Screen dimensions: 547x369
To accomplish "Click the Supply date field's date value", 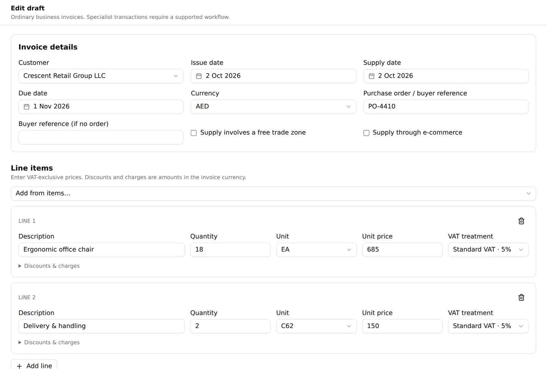I will 396,76.
